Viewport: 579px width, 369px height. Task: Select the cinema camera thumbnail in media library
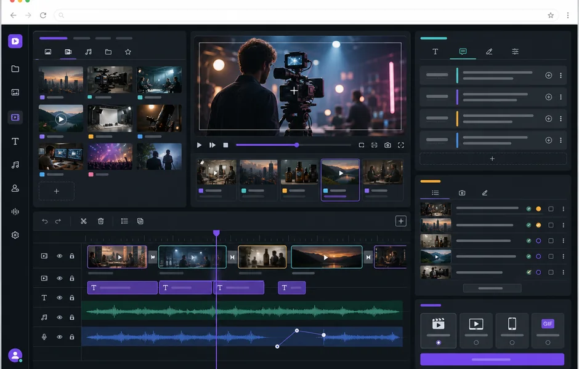click(110, 79)
